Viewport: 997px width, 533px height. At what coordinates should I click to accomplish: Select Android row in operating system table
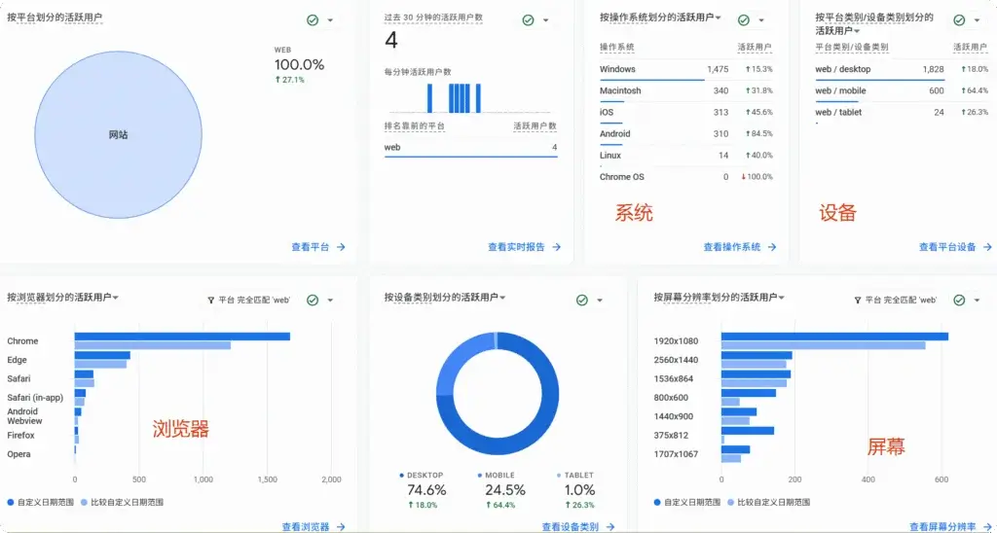pos(686,134)
